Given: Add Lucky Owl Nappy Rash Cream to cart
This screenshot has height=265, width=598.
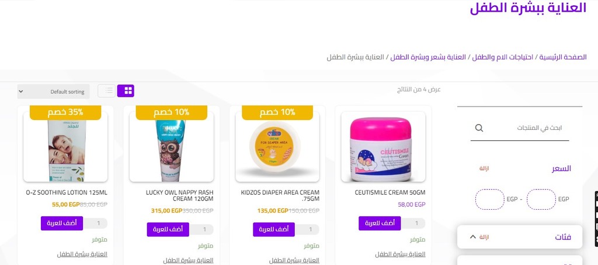Looking at the screenshot, I should [x=168, y=229].
